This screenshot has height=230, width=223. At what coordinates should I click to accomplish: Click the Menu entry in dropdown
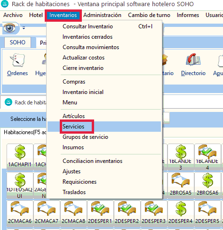point(104,102)
